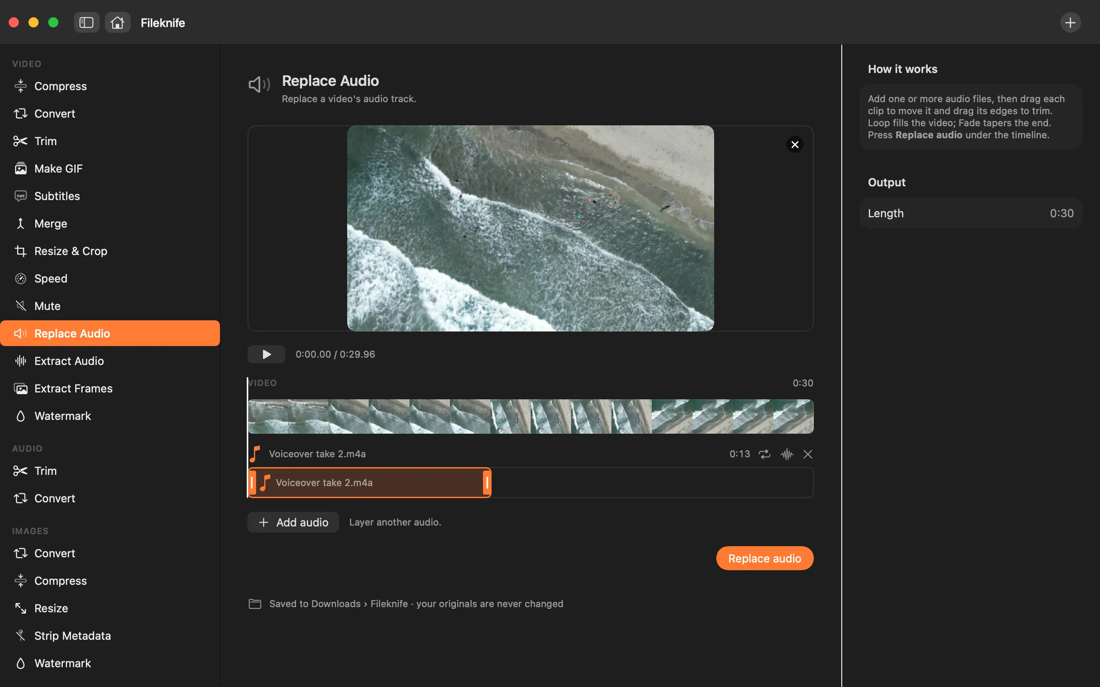1100x687 pixels.
Task: Toggle loop for Voiceover take 2.m4a
Action: pos(764,454)
